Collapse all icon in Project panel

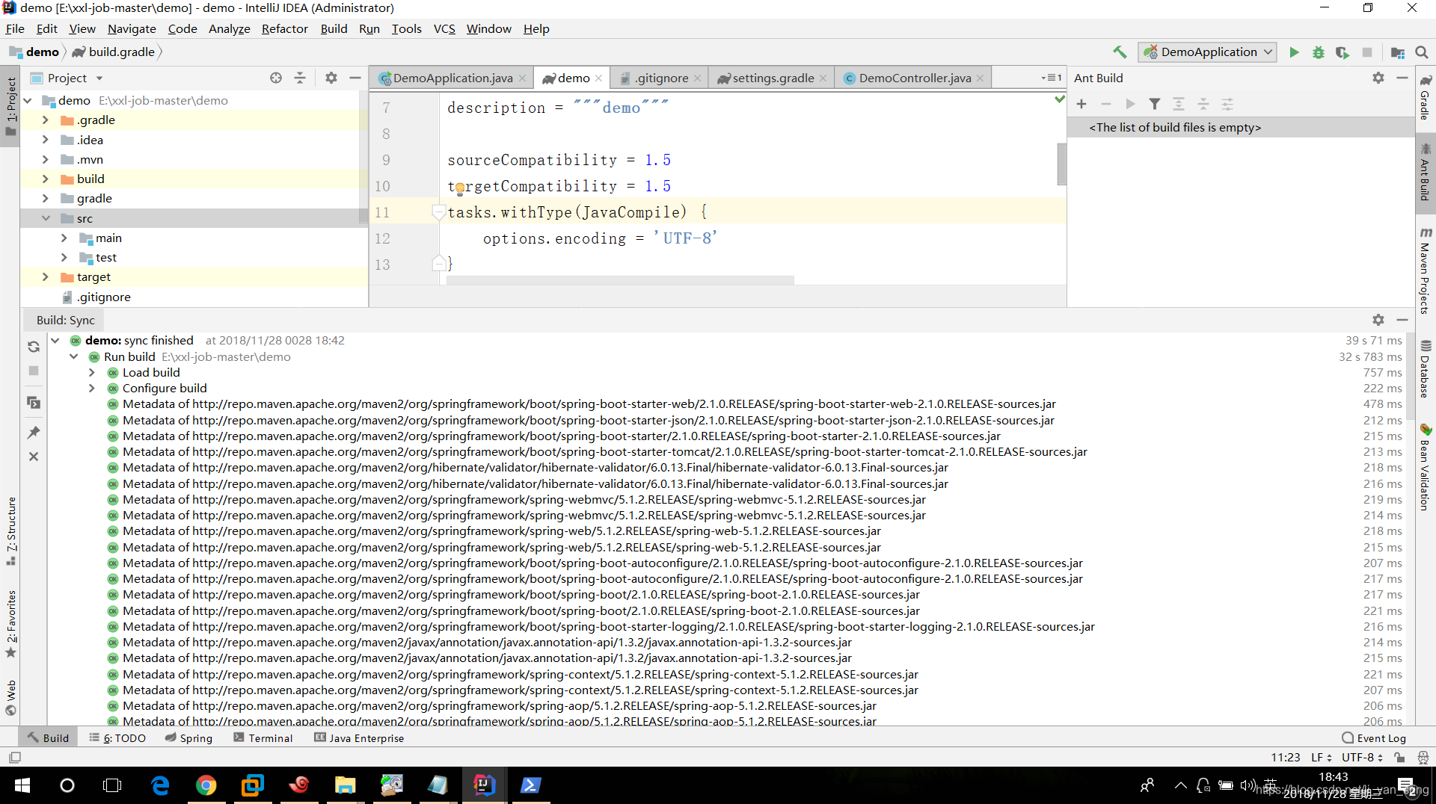[x=300, y=78]
